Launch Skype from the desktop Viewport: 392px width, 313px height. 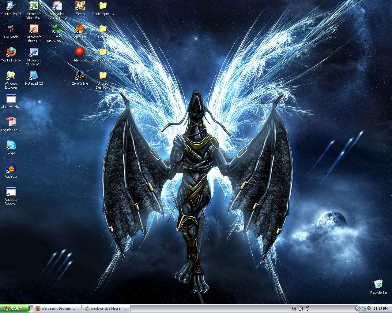(11, 148)
